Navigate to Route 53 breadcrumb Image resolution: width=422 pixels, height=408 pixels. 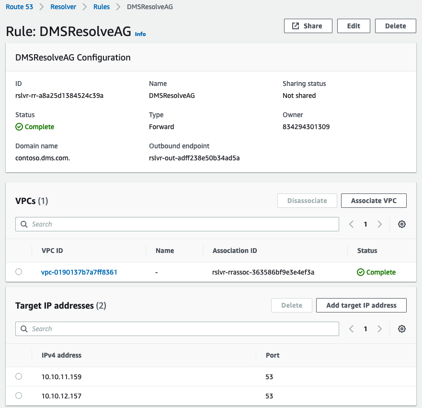19,7
